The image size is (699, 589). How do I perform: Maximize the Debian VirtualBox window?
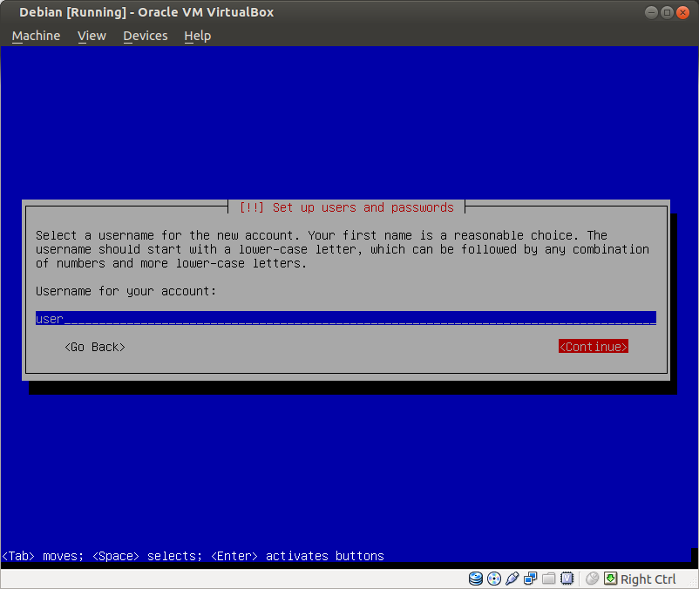click(x=668, y=12)
